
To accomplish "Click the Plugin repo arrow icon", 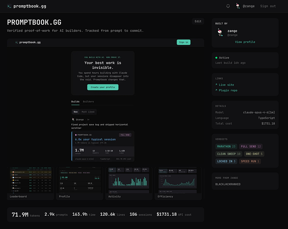I will click(216, 90).
